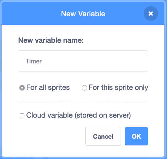Click the dashed divider above the Cloud variable option
This screenshot has width=167, height=159.
click(83, 103)
